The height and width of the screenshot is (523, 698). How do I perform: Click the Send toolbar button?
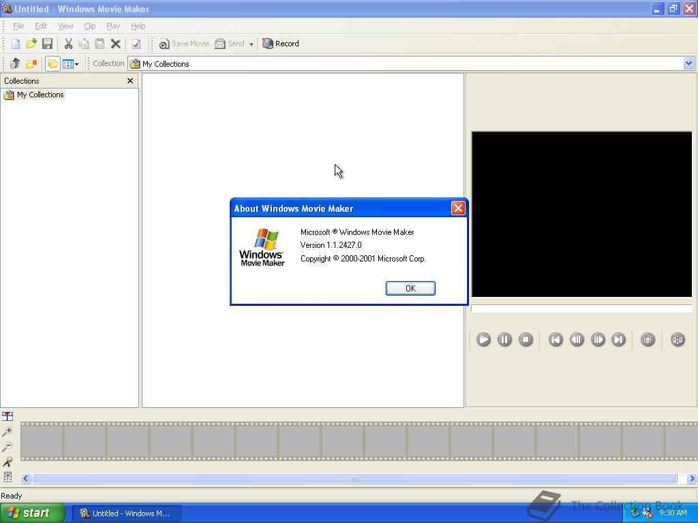pyautogui.click(x=230, y=44)
